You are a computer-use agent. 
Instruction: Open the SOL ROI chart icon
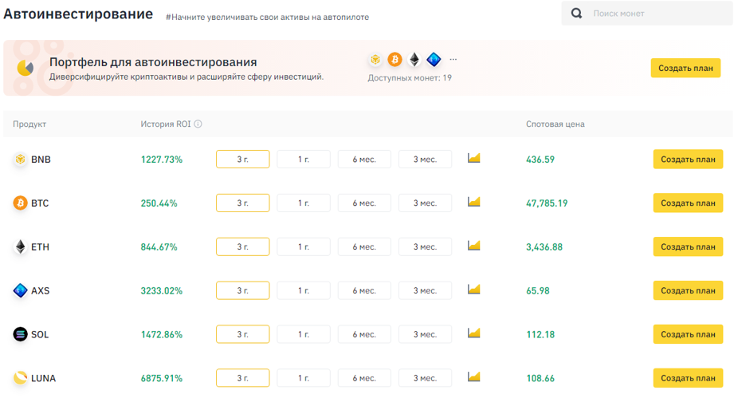coord(473,333)
